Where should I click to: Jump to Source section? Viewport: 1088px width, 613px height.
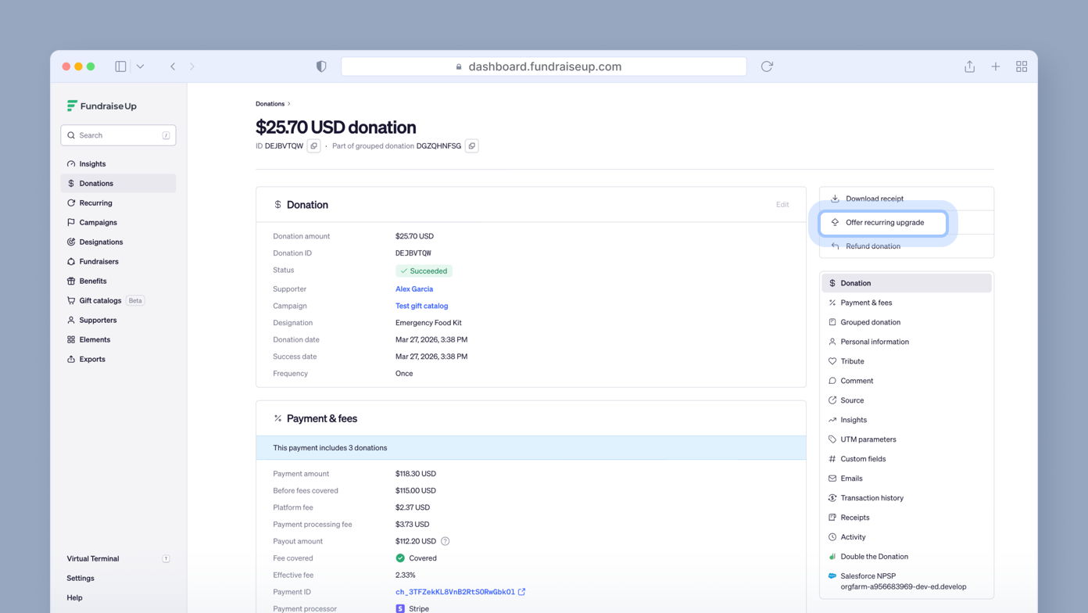(907, 400)
